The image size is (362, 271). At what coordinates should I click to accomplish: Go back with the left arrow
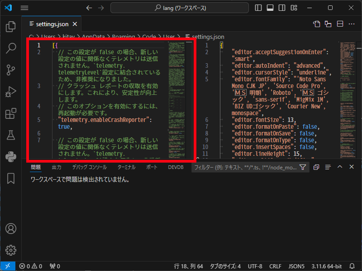point(89,8)
